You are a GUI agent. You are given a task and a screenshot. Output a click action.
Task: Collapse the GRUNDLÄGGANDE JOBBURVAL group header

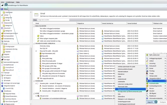click(x=34, y=44)
